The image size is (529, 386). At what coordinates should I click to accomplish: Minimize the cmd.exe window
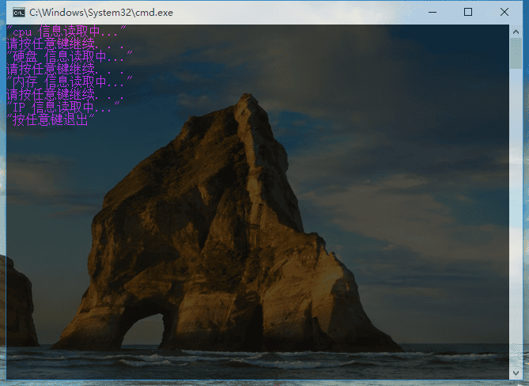point(433,13)
